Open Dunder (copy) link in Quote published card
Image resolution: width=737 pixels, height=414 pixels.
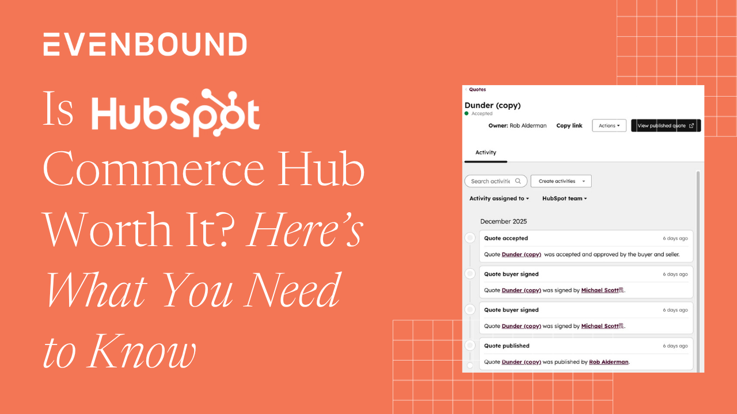coord(521,362)
